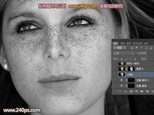
Task: Select the 压暗 副本 2 mask thumbnail
Action: coord(131,80)
